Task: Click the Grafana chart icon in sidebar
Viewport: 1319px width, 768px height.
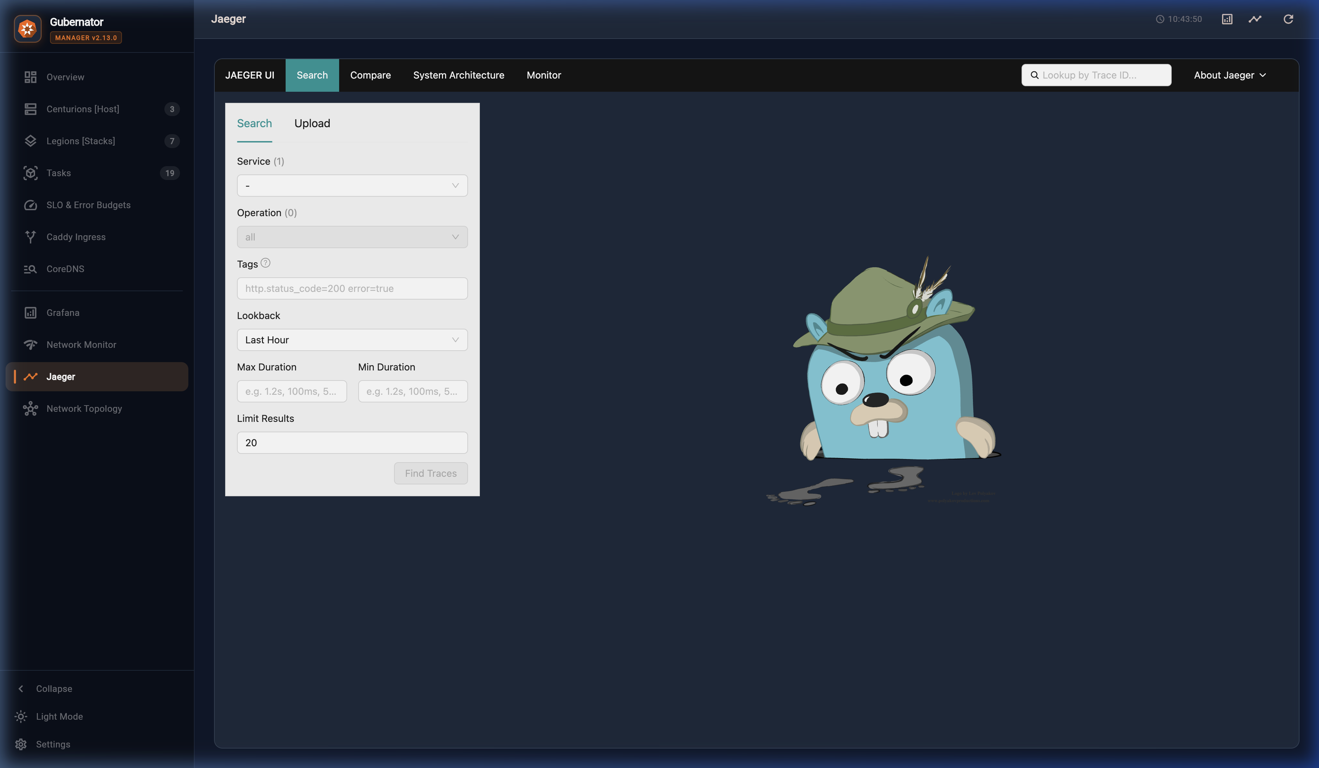Action: (30, 312)
